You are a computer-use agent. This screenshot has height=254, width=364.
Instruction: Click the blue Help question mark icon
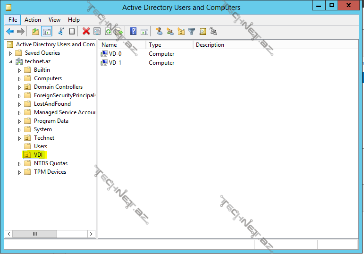(x=133, y=32)
